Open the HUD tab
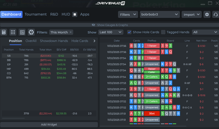The width and height of the screenshot is (219, 129). 66,14
